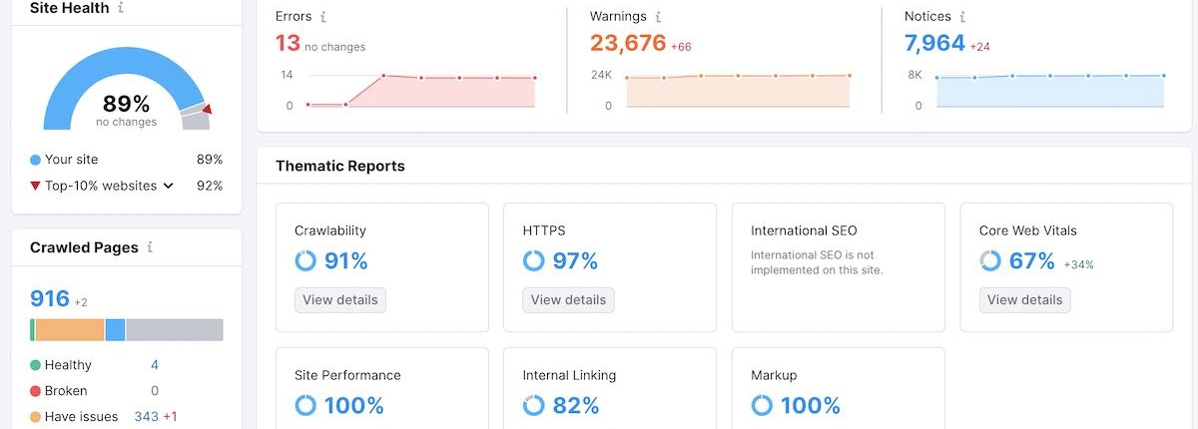
Task: Click the 7,964 notices count
Action: [934, 44]
